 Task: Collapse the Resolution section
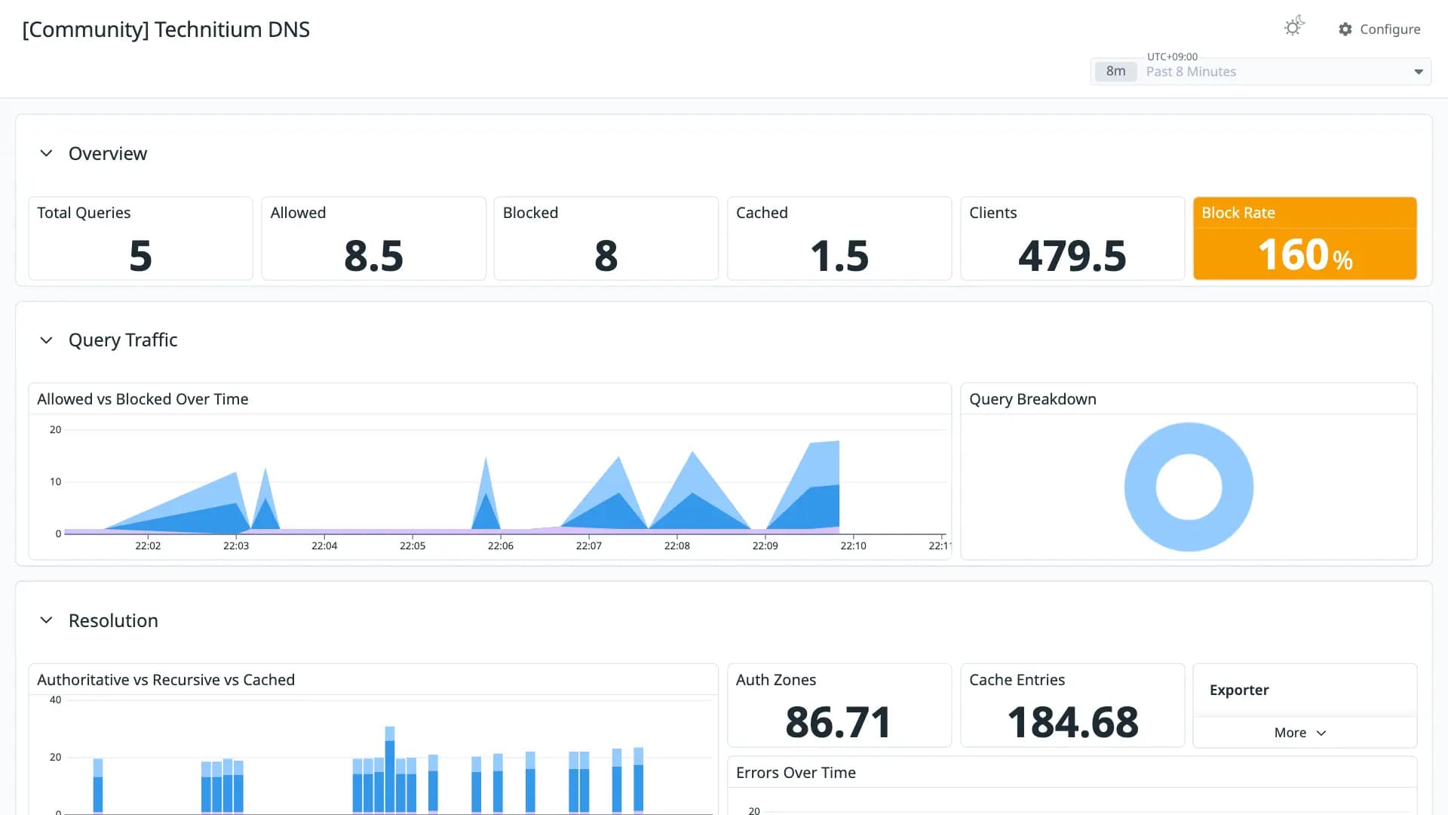tap(46, 620)
